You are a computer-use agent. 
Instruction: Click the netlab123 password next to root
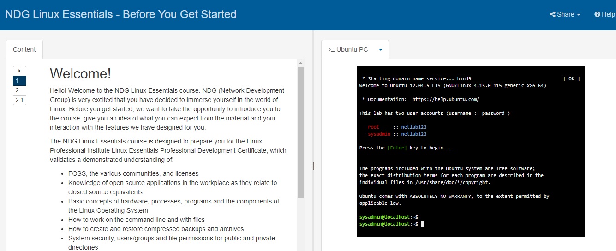point(414,127)
